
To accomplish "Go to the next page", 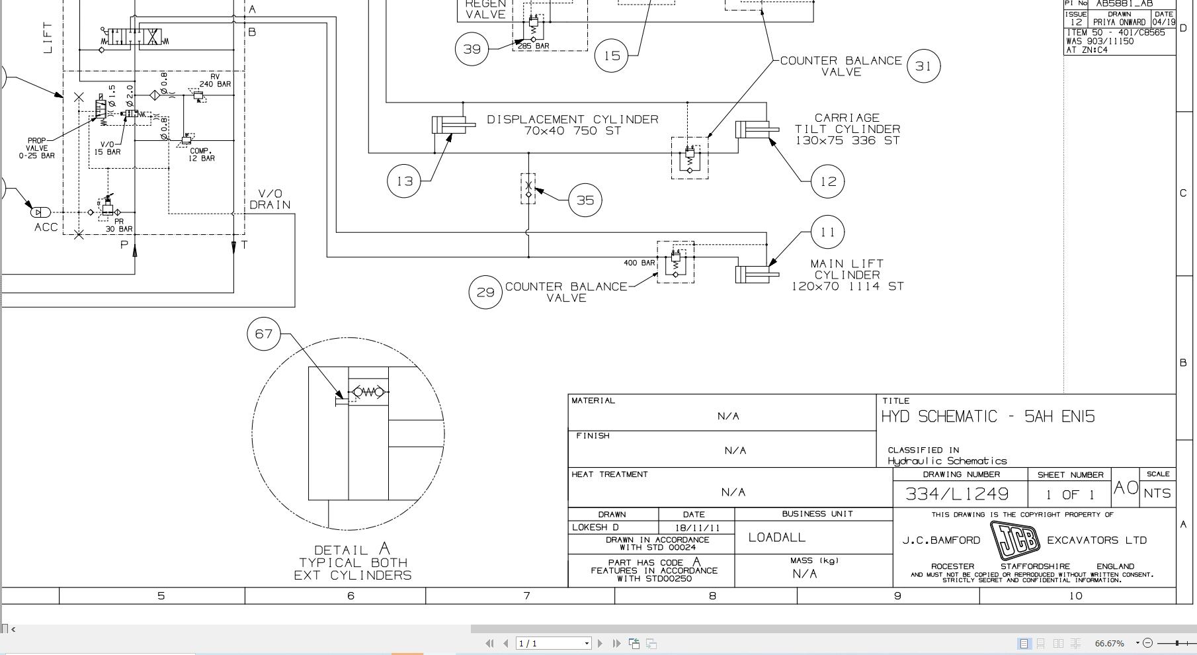I will (x=600, y=643).
